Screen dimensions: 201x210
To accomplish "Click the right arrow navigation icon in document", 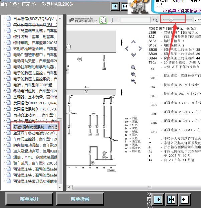I will point(140,48).
